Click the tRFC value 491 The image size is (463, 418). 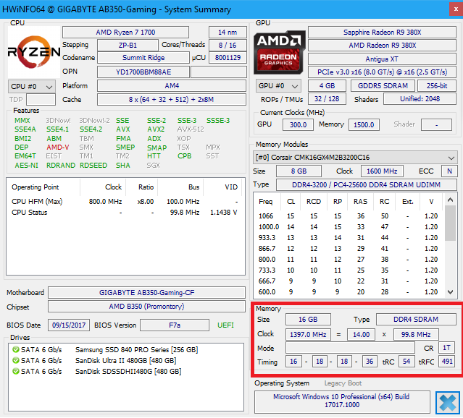(x=447, y=362)
